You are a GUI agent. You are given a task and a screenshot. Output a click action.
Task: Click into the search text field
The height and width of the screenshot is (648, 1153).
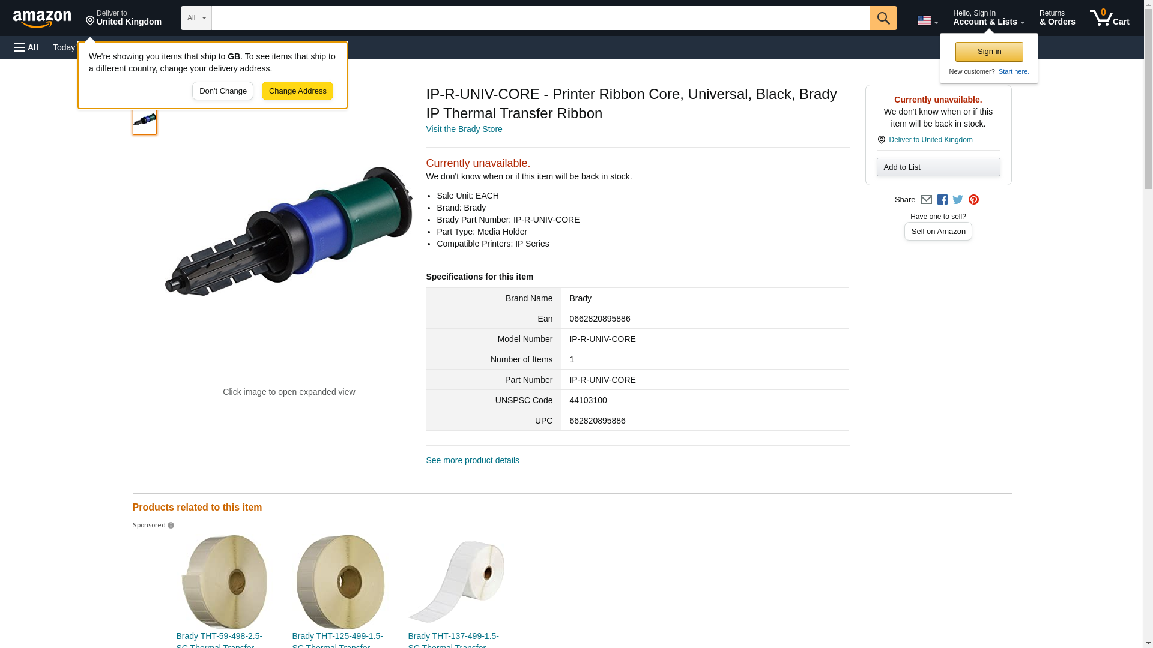(540, 18)
